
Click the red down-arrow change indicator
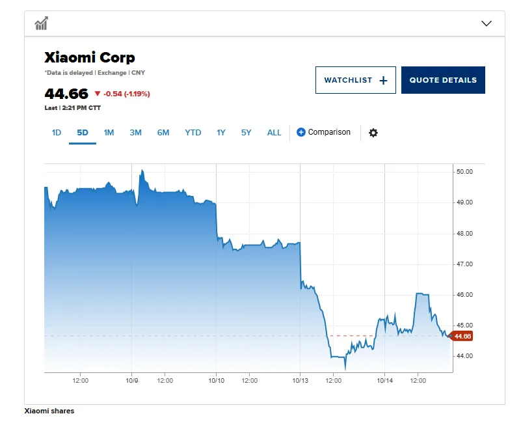tap(98, 94)
